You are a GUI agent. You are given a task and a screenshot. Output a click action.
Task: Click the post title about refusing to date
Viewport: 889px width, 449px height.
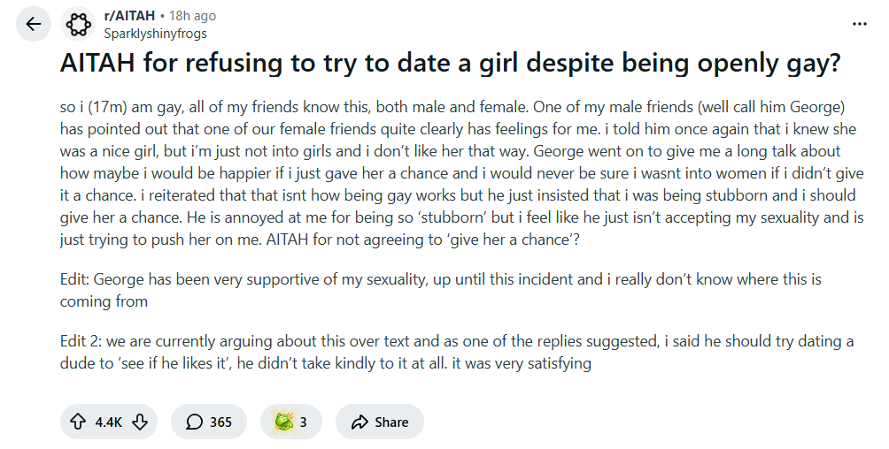[450, 65]
